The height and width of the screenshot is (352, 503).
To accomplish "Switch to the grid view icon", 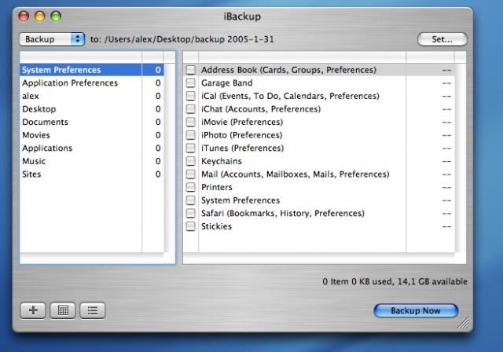I will point(63,310).
